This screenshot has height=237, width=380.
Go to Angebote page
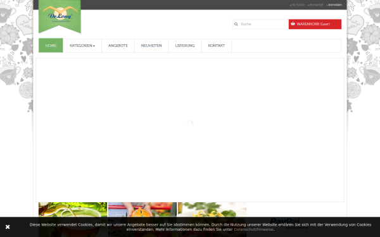point(118,46)
